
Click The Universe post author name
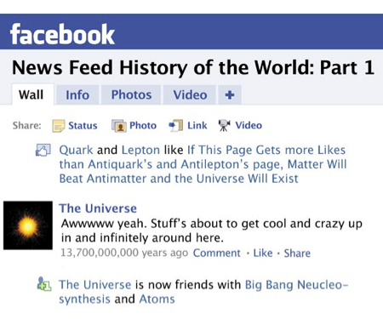(98, 208)
